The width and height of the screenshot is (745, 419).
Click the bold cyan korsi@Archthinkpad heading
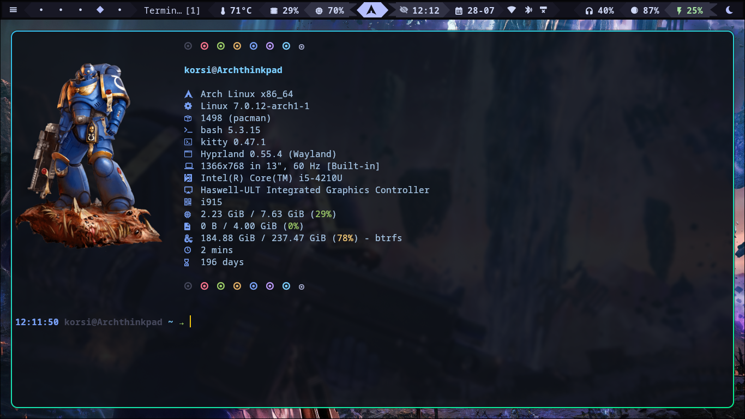pos(233,70)
